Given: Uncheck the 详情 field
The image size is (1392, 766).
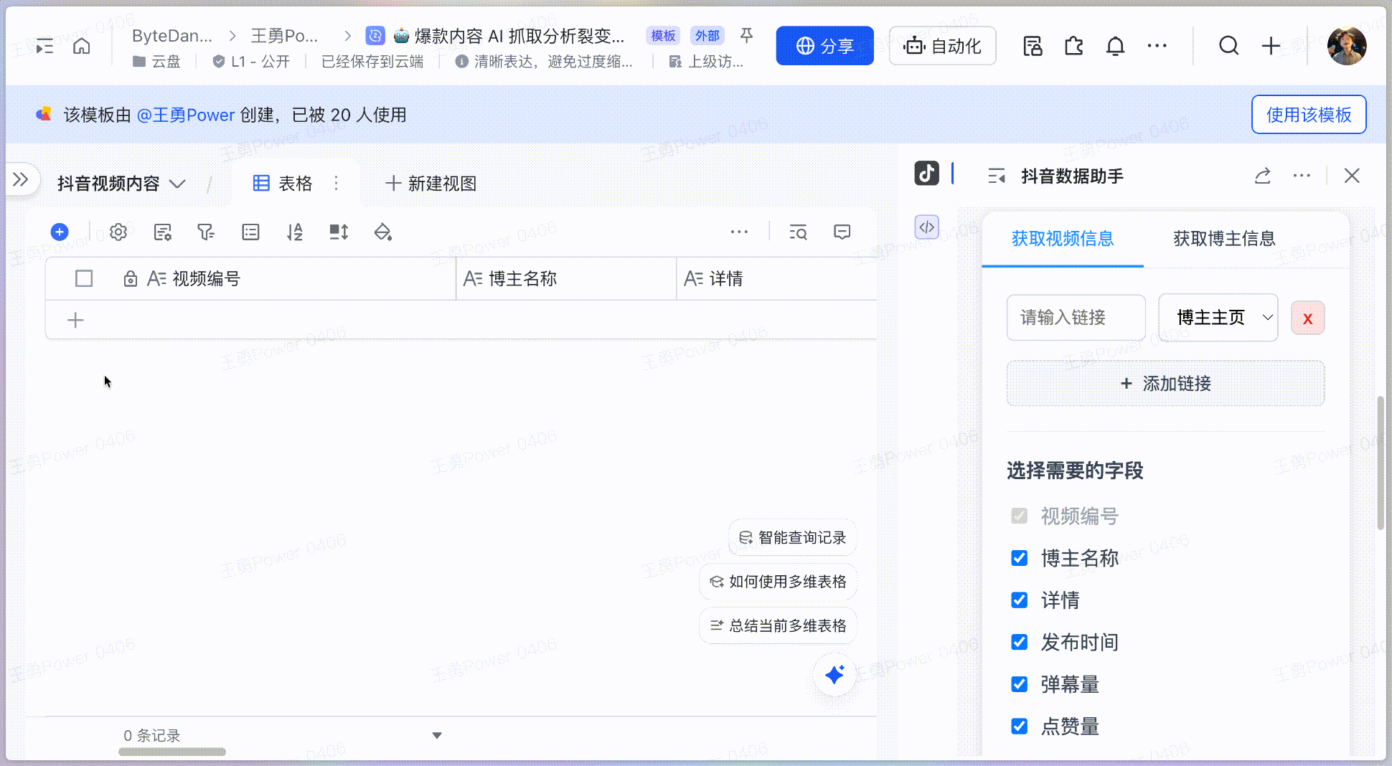Looking at the screenshot, I should point(1019,600).
